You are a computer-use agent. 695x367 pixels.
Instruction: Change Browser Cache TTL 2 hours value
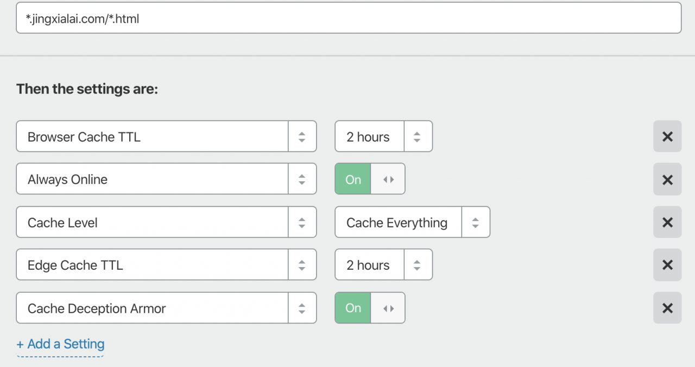pyautogui.click(x=383, y=136)
